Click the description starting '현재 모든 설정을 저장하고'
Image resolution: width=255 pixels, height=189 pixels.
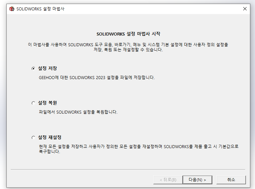pos(139,149)
